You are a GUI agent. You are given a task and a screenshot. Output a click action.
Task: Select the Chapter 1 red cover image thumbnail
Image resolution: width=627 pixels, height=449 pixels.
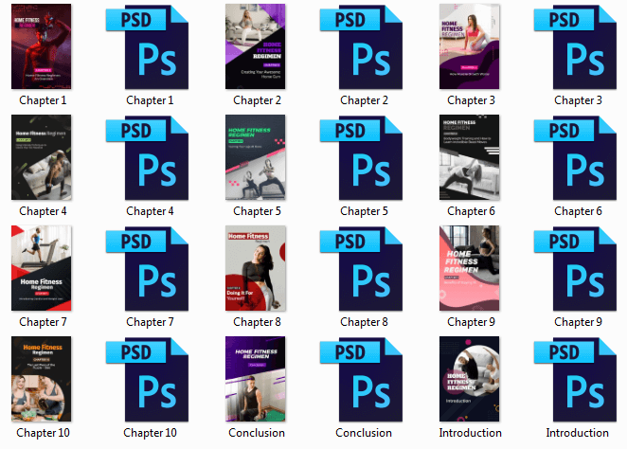click(43, 46)
